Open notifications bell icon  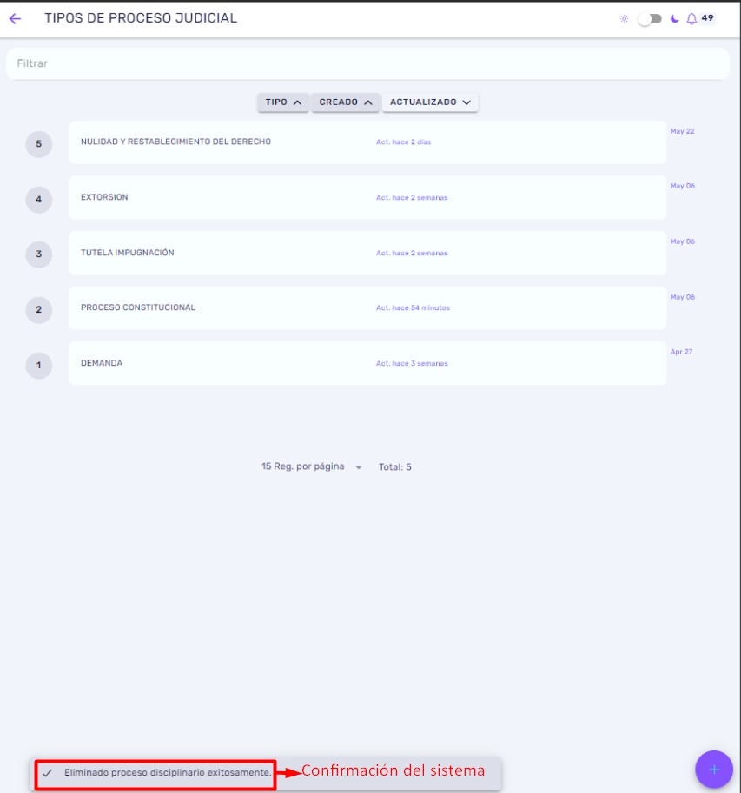point(691,19)
